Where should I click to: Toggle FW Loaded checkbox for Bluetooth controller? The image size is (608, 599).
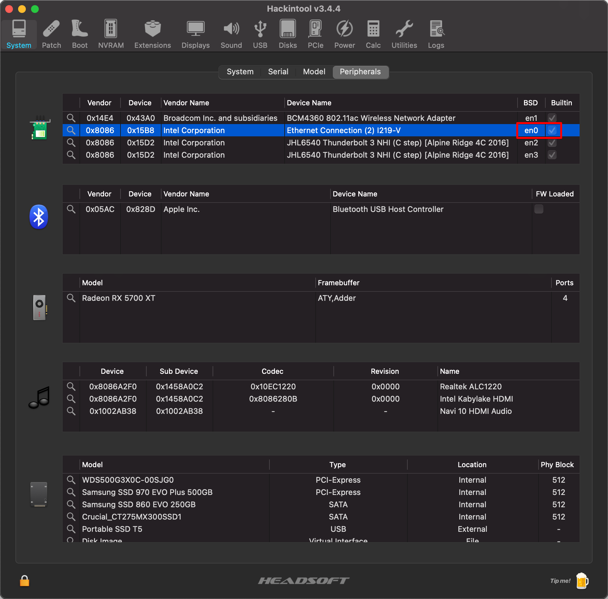539,209
